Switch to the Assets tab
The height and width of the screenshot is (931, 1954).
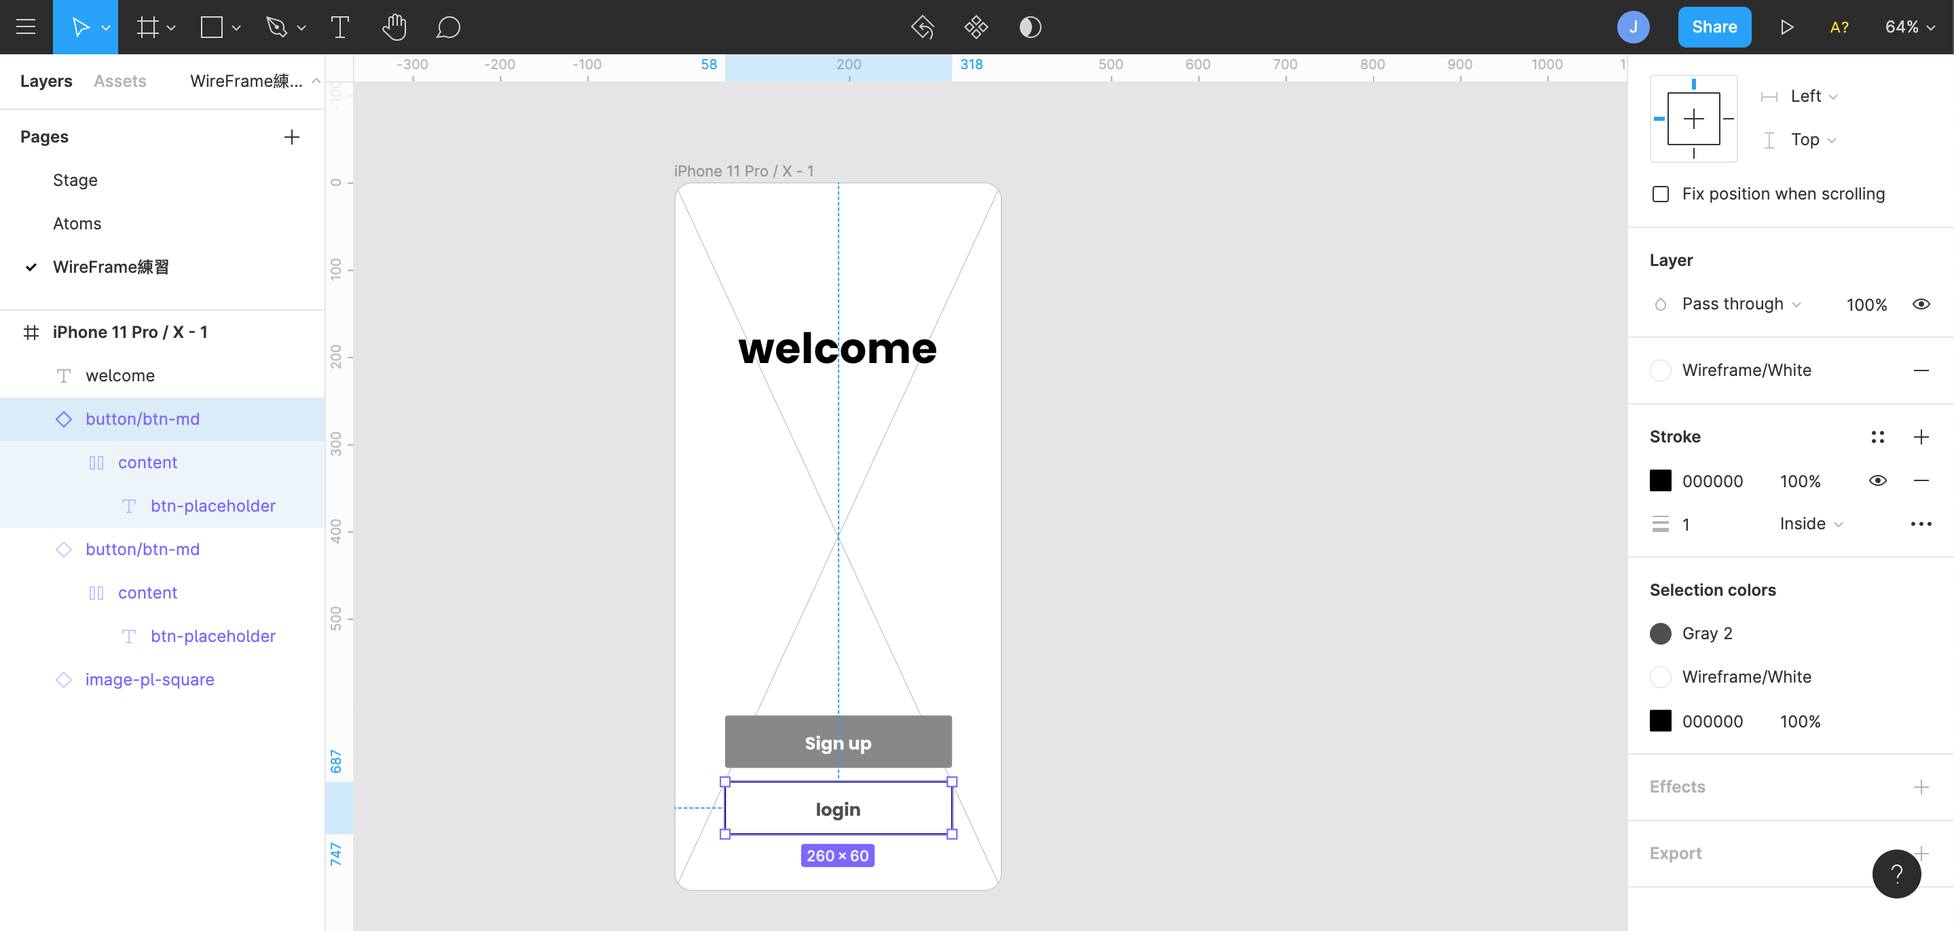(x=120, y=81)
